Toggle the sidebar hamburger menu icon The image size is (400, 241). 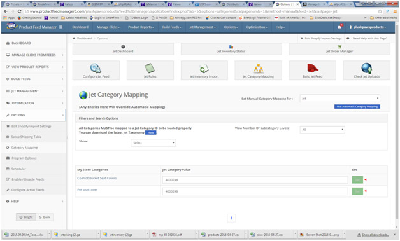(x=61, y=27)
